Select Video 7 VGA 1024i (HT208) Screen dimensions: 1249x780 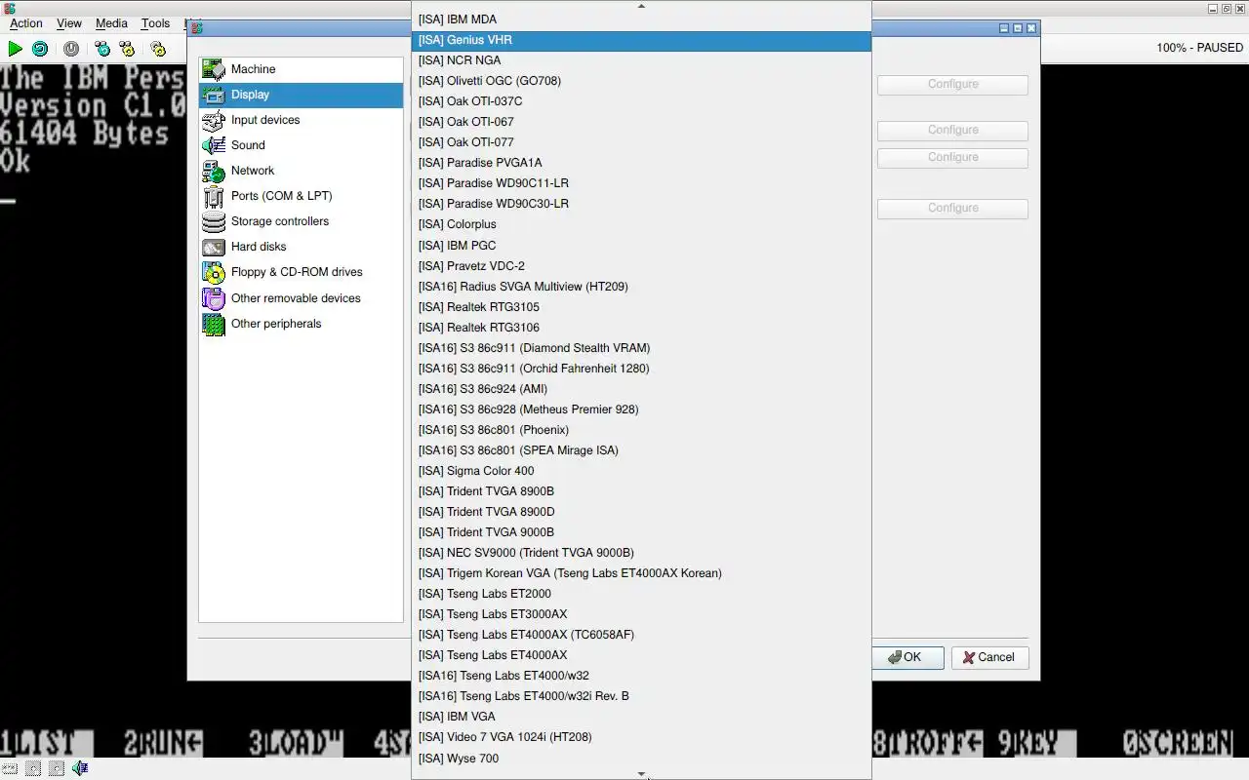click(x=641, y=737)
